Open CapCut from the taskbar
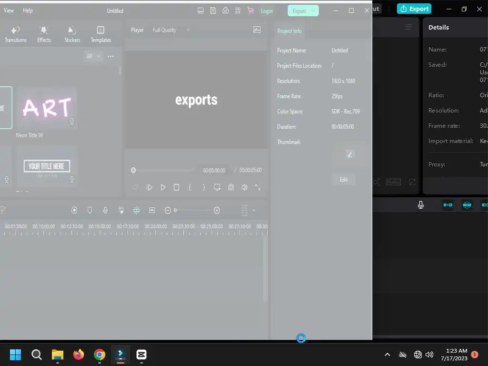This screenshot has height=366, width=488. tap(141, 355)
